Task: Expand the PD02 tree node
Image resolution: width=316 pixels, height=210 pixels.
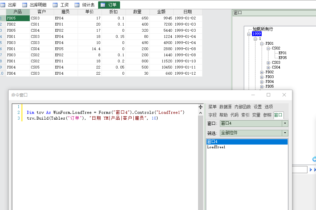Action: 262,72
